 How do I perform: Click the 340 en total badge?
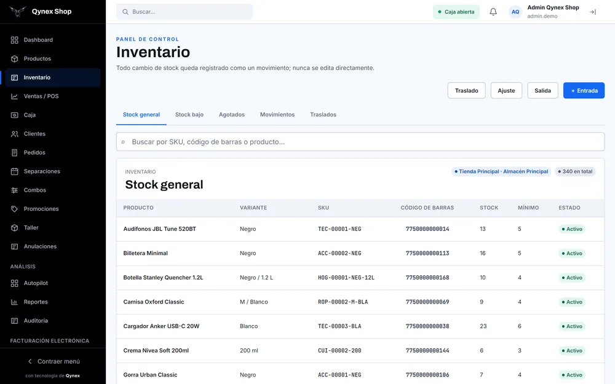(x=575, y=171)
